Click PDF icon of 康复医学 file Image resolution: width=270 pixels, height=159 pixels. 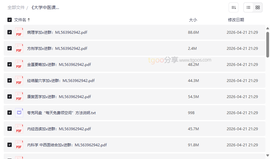(x=19, y=97)
